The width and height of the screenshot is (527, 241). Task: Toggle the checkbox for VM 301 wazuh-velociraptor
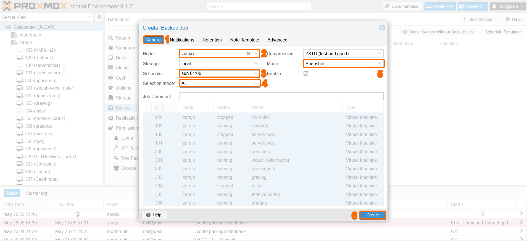(147, 160)
